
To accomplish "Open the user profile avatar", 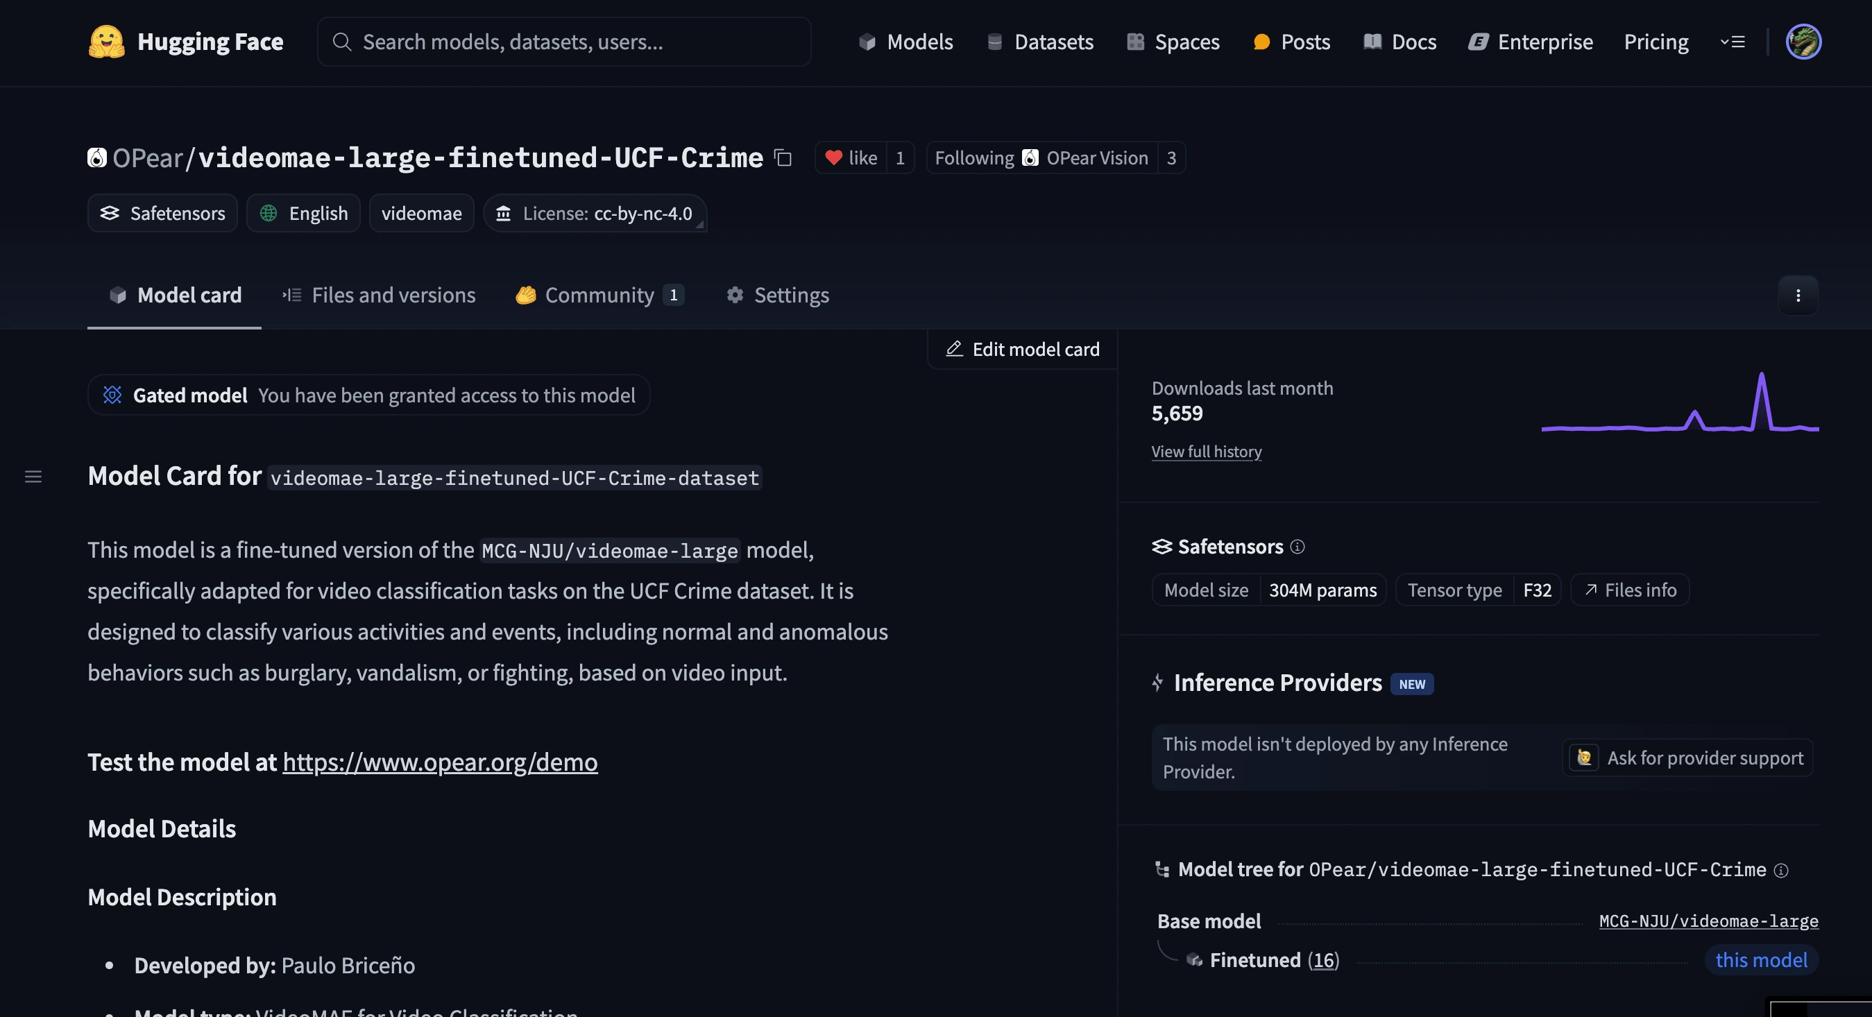I will [x=1803, y=42].
